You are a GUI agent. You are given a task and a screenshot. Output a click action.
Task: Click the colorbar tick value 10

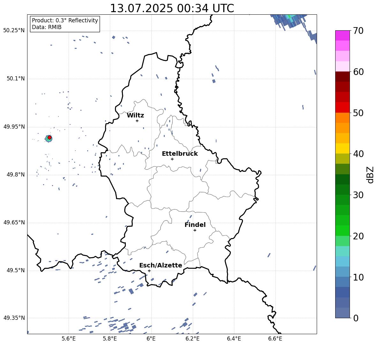[359, 277]
